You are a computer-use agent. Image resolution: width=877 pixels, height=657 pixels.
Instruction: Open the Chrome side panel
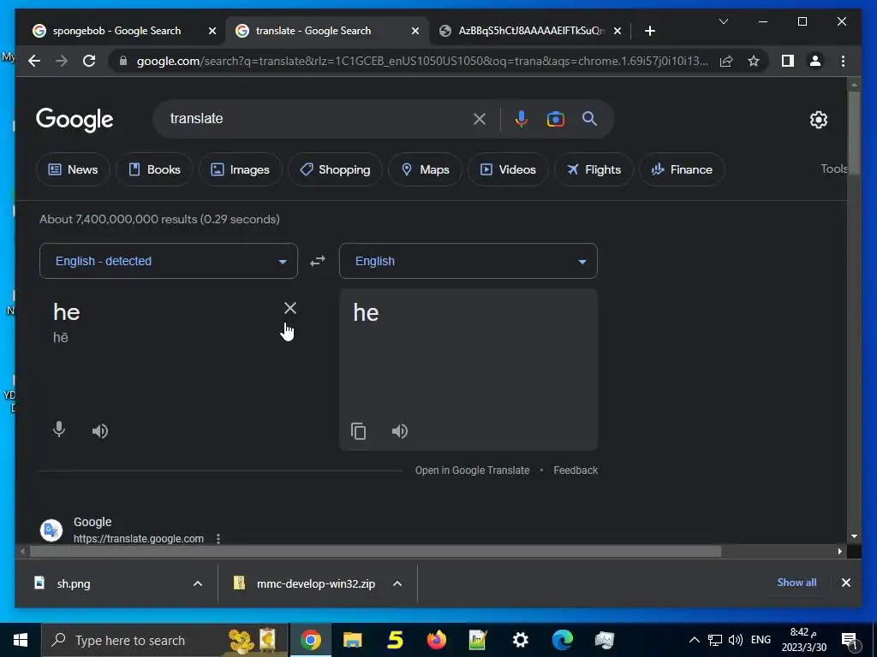[x=788, y=61]
